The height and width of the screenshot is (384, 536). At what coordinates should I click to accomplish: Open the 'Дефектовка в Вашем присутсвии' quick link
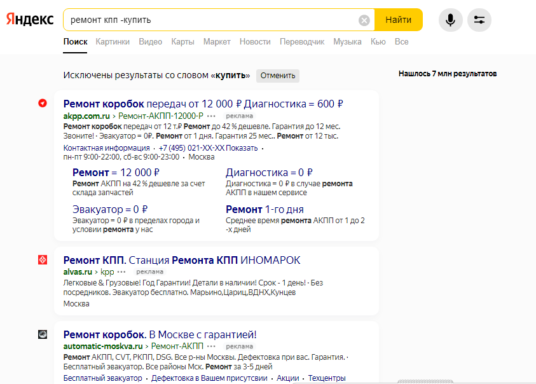(209, 378)
